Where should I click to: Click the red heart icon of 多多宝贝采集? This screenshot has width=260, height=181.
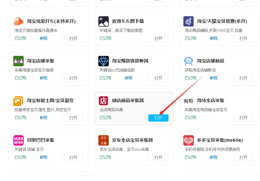coord(189,140)
